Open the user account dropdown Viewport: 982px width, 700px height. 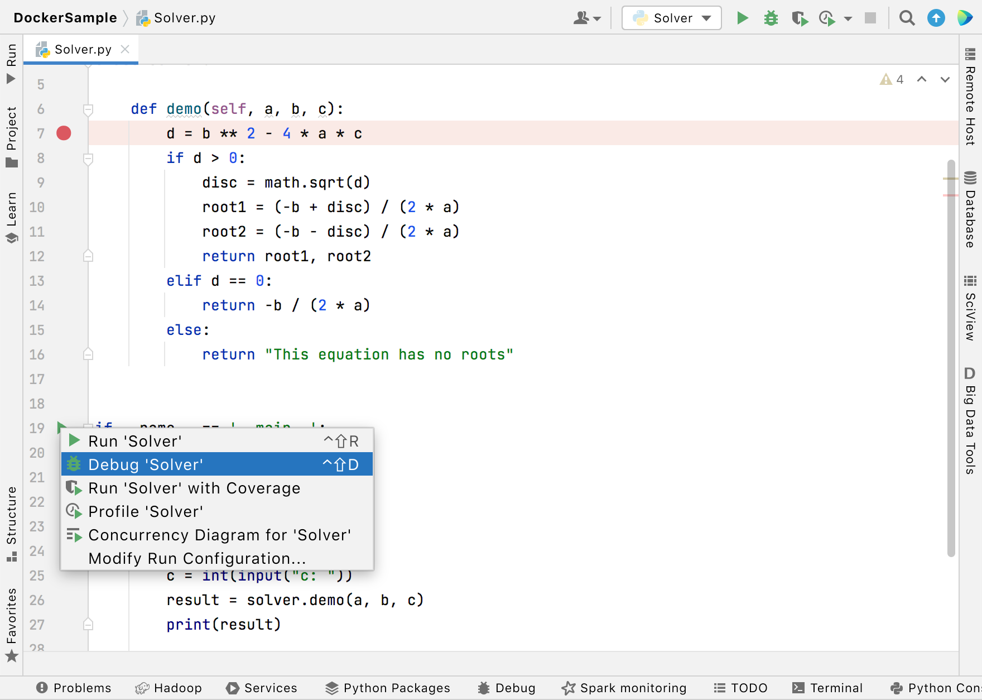click(587, 18)
